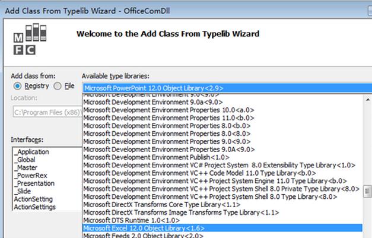Choose Development Environment Properties 10.0<a.0>
Screen dimensions: 372x238
coord(222,110)
